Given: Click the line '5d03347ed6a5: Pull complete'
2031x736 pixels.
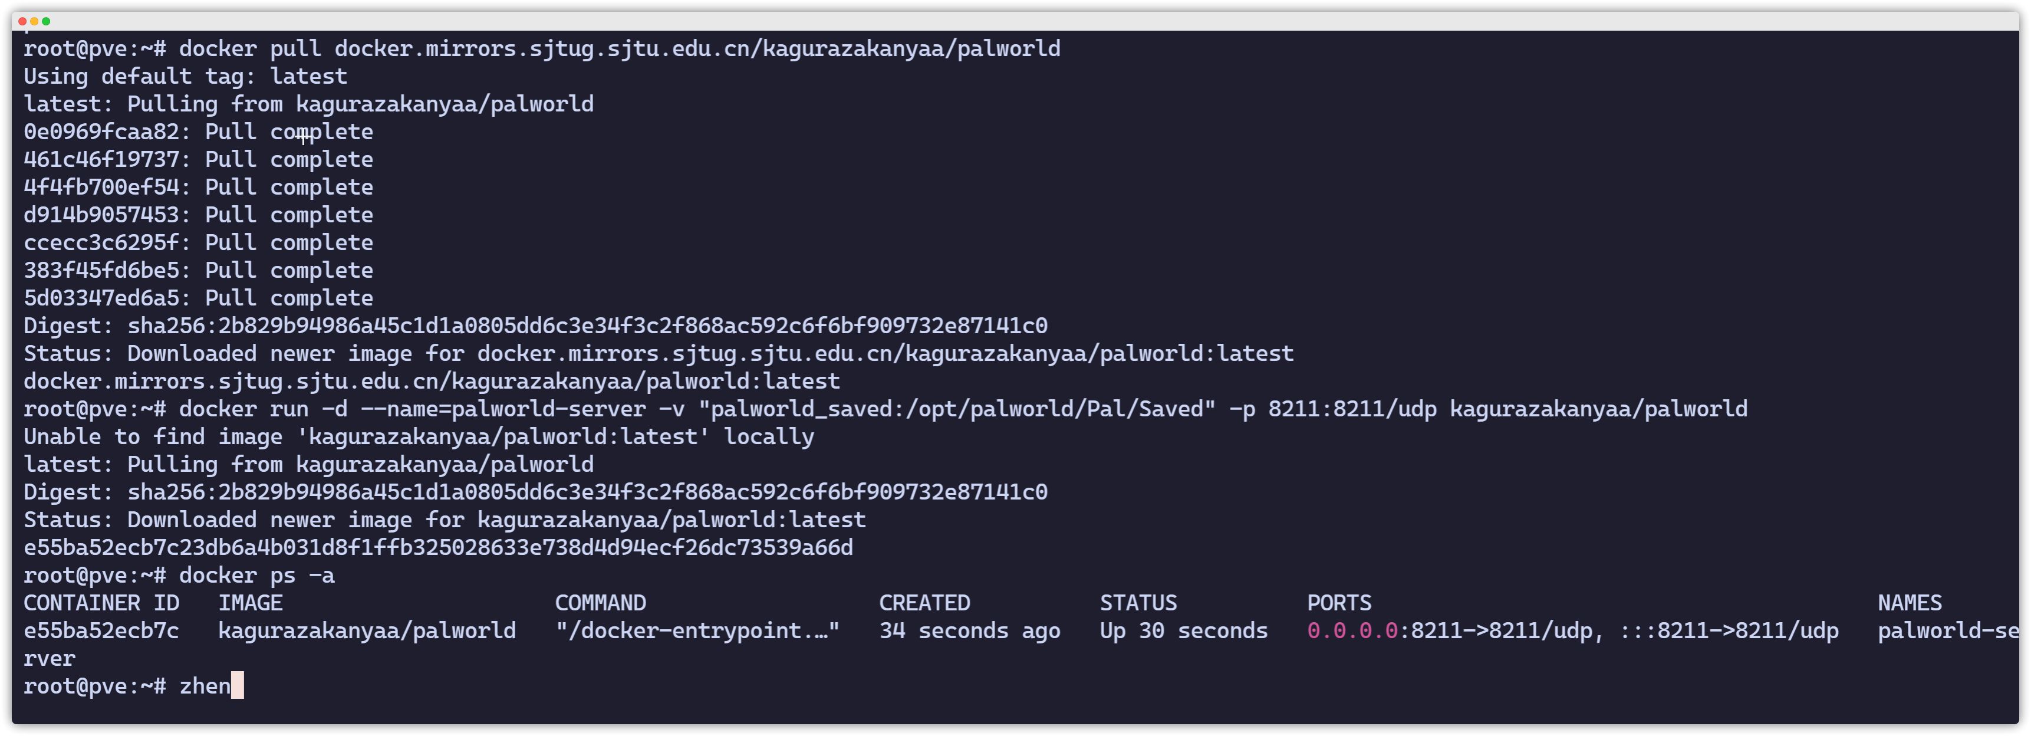Looking at the screenshot, I should (x=199, y=297).
